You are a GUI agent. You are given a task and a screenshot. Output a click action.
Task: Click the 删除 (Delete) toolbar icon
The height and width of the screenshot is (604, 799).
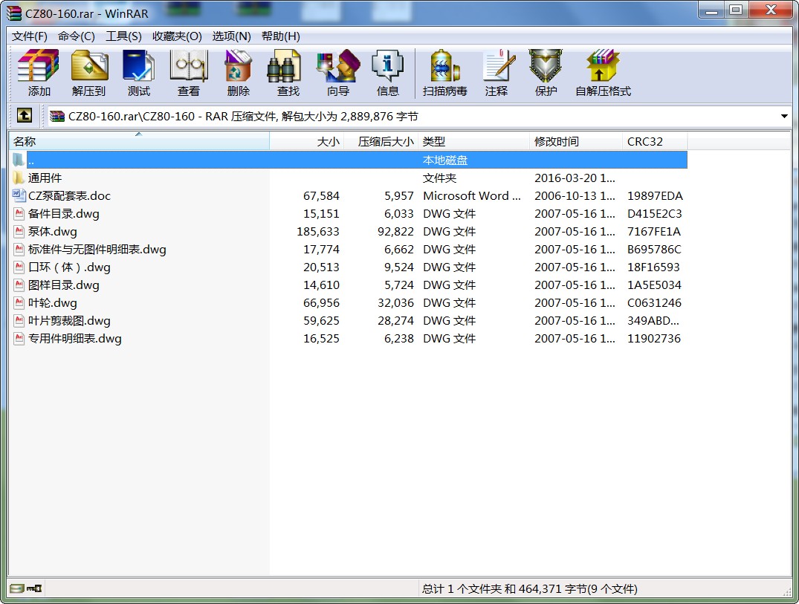[238, 73]
